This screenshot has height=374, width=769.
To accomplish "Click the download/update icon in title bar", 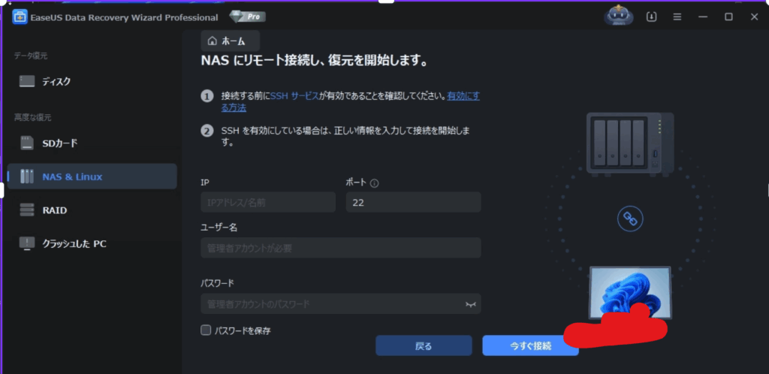I will 651,17.
